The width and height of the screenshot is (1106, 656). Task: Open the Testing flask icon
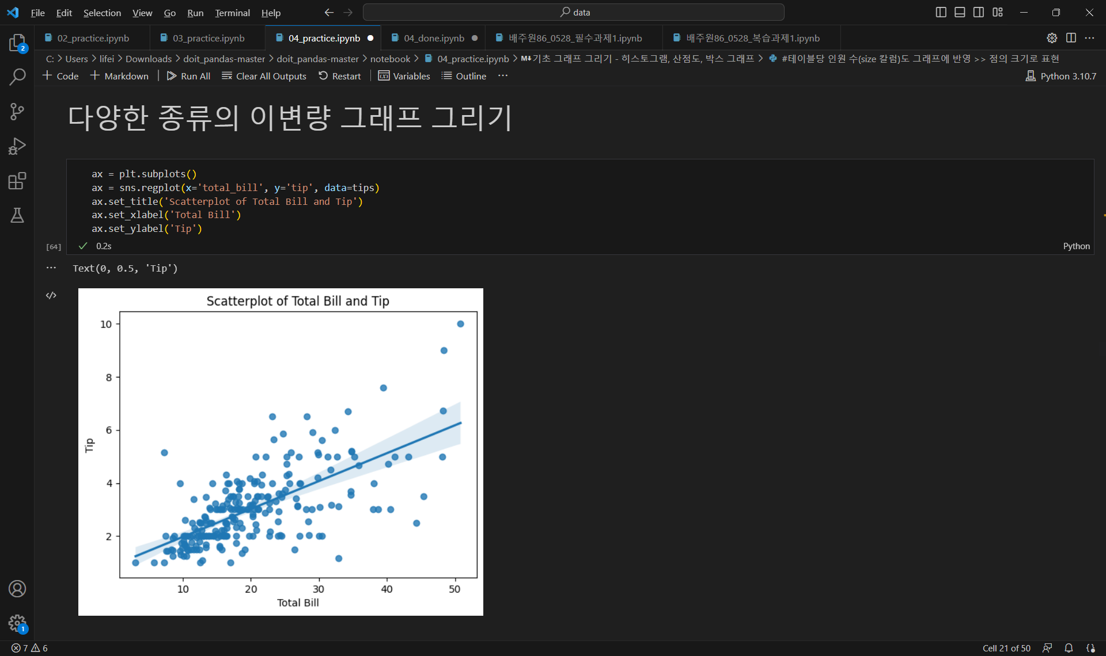(x=17, y=215)
